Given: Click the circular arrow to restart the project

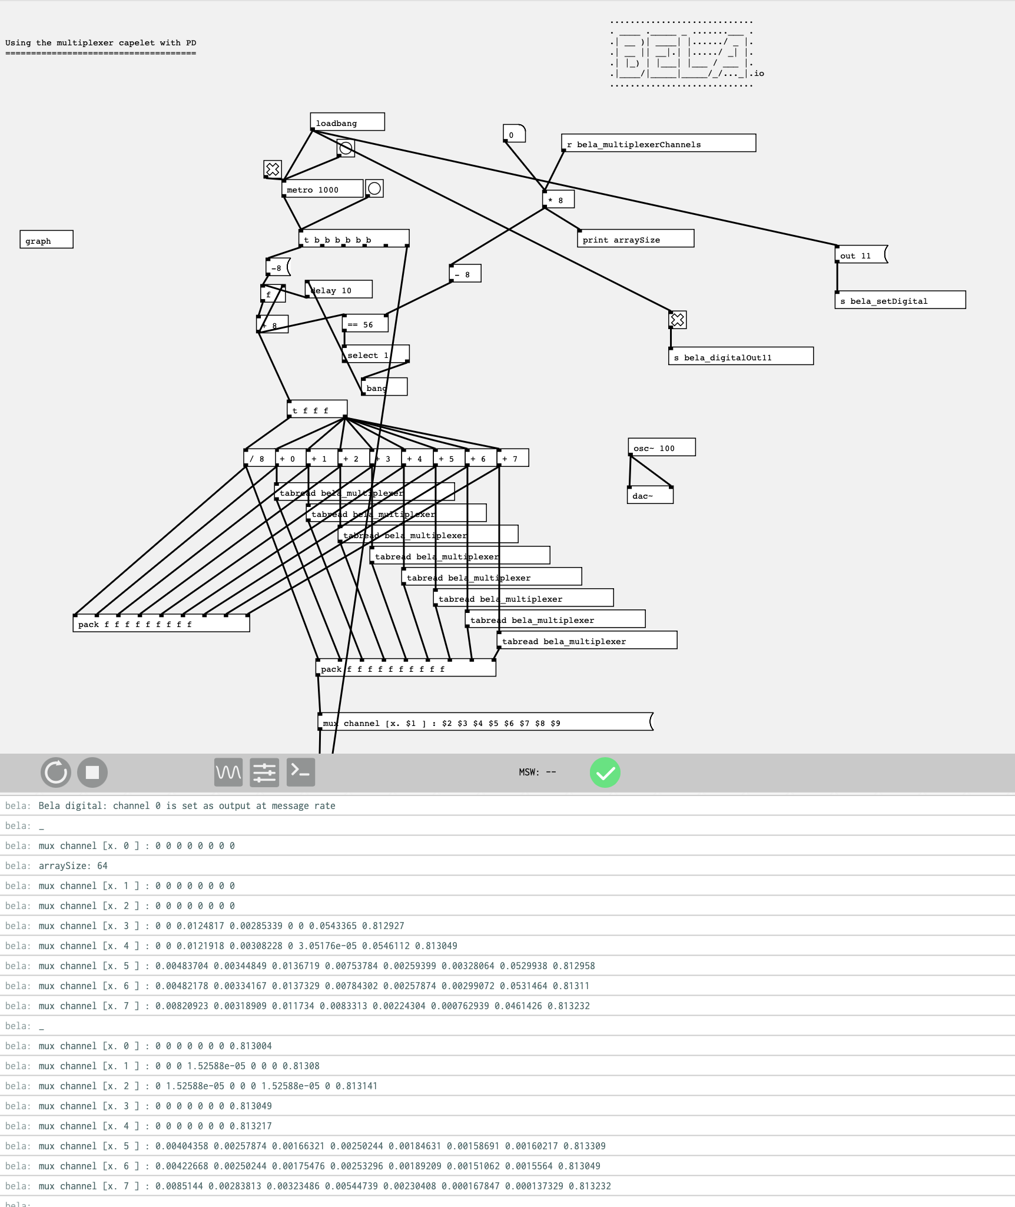Looking at the screenshot, I should coord(55,772).
